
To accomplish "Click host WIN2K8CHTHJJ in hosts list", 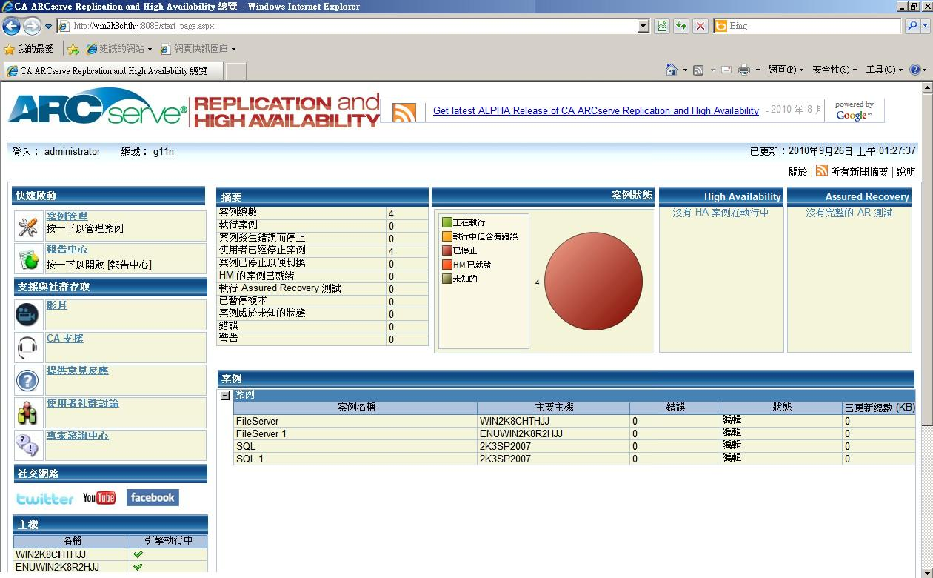I will tap(50, 554).
